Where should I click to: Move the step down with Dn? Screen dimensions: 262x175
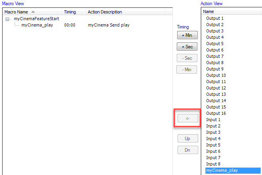188,150
